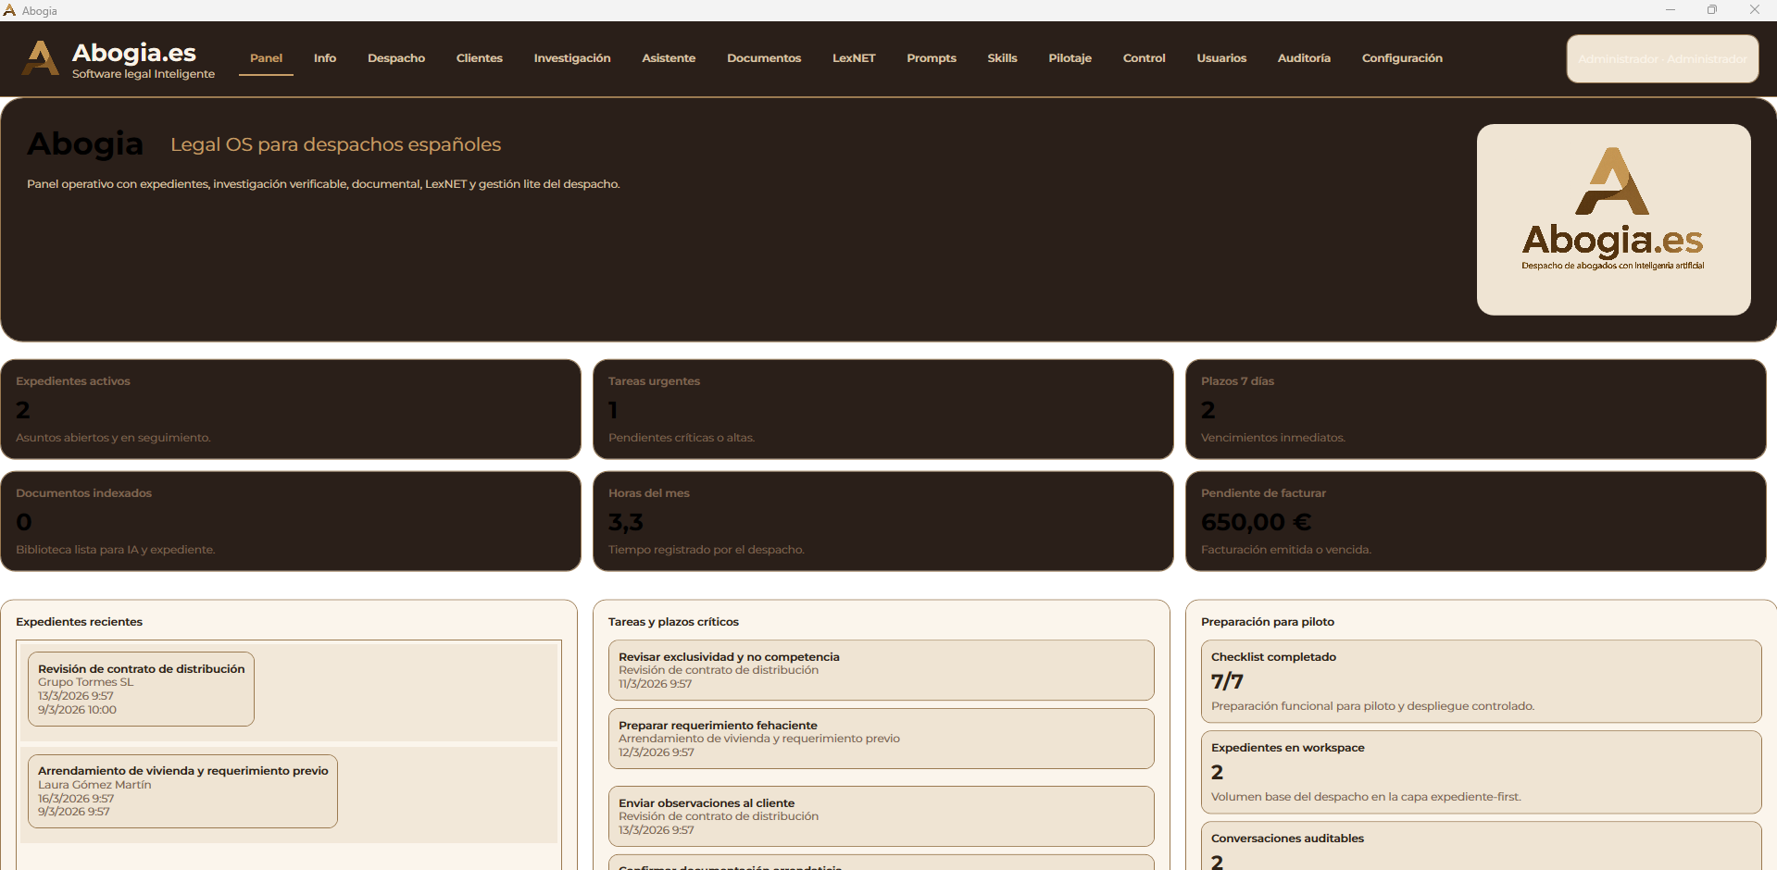Click the large Abogia.es logo card
The width and height of the screenshot is (1777, 870).
1612,219
